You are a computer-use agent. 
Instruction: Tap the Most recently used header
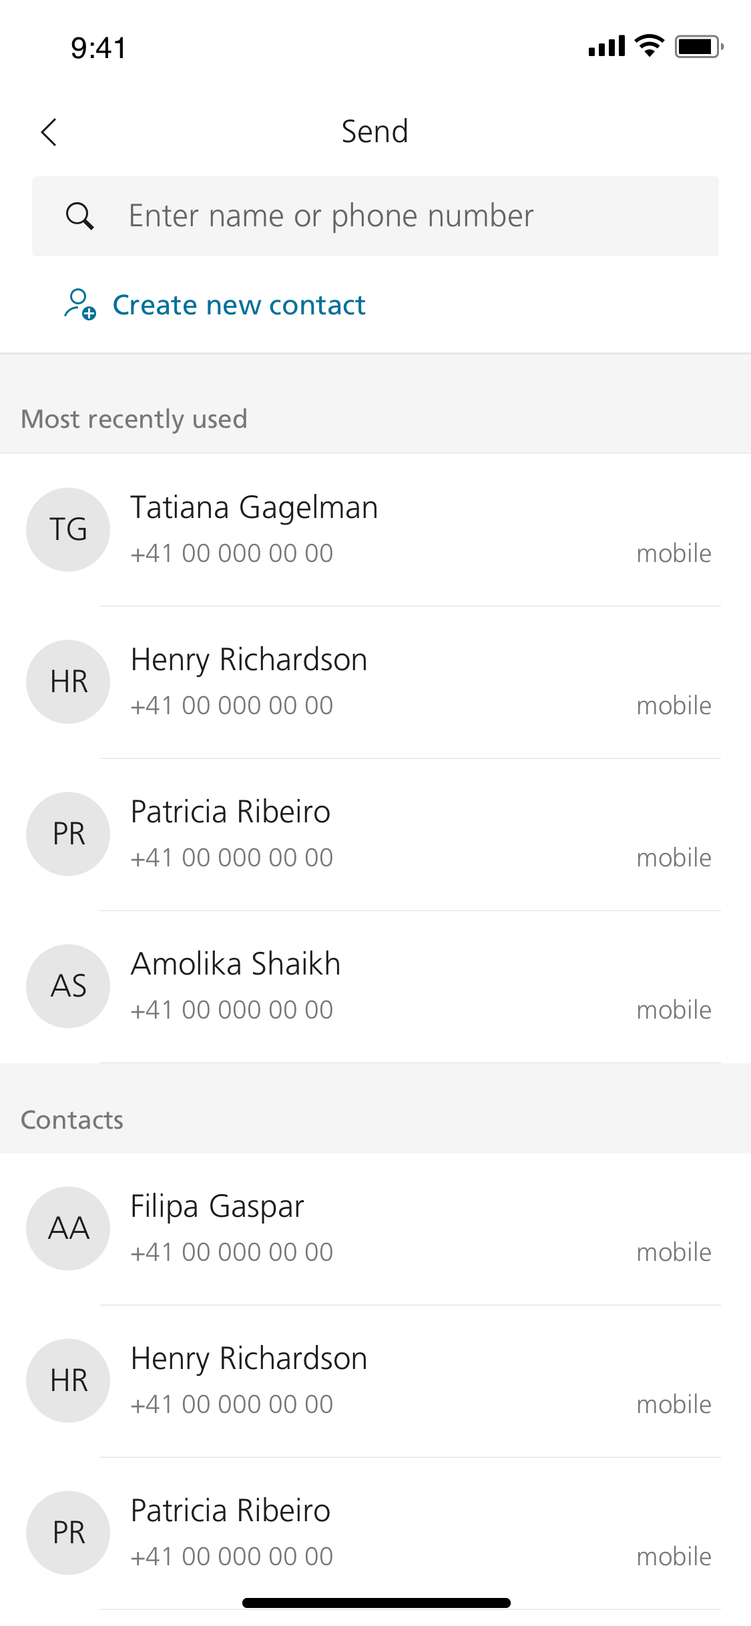click(x=134, y=419)
